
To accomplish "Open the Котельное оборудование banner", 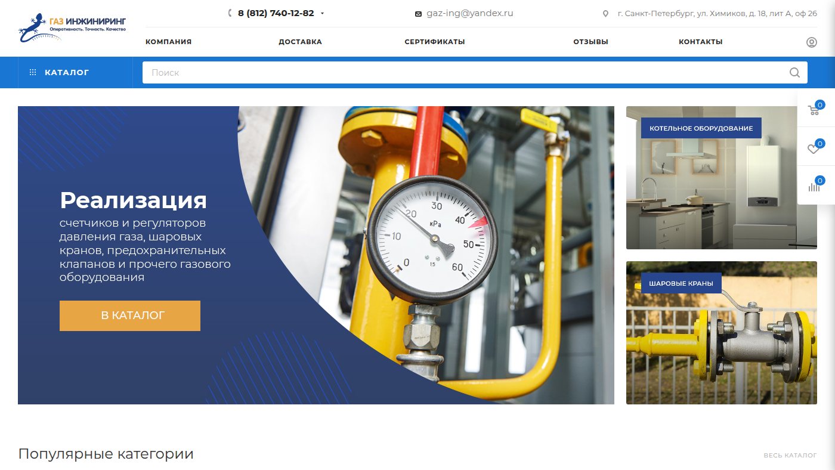I will click(722, 178).
